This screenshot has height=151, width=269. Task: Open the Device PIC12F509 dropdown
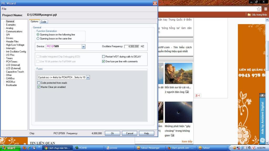coord(83,46)
